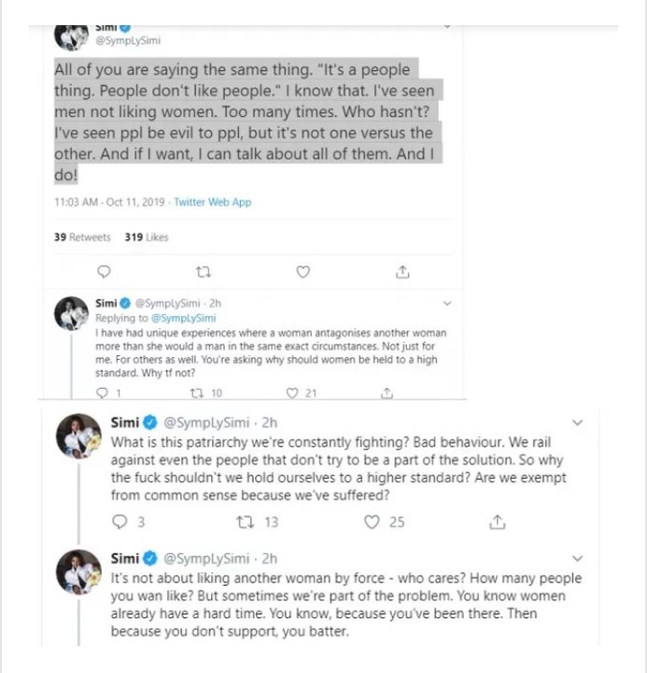647x673 pixels.
Task: Retweet the main tweet with 39 Retweets
Action: tap(204, 272)
